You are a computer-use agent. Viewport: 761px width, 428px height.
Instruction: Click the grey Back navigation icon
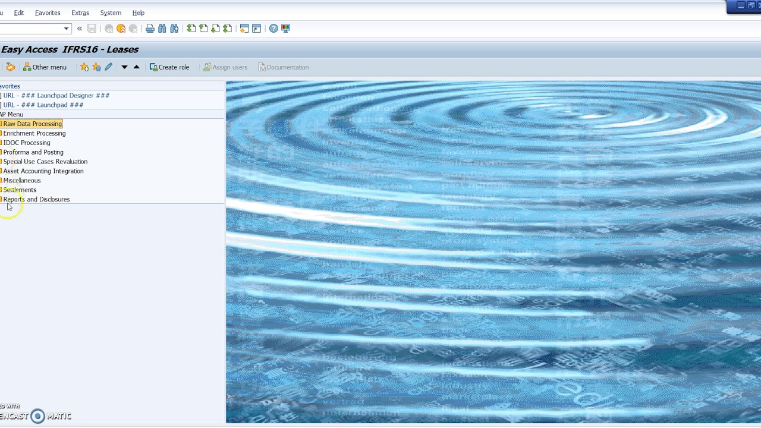pos(109,29)
